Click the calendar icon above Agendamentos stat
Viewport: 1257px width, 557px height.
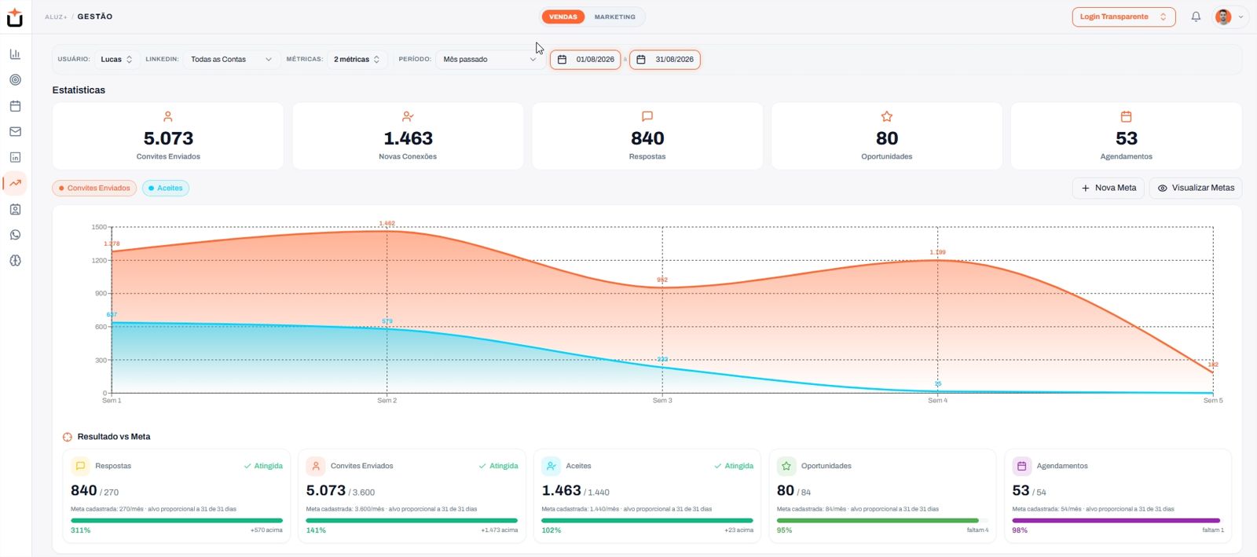(1126, 116)
